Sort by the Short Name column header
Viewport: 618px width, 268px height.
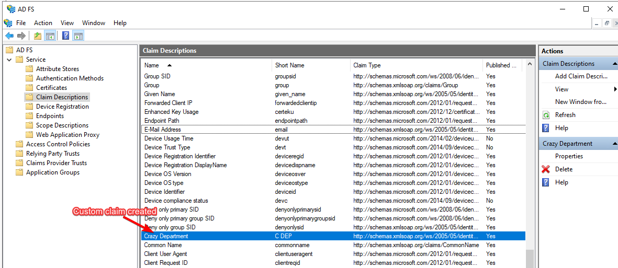click(x=290, y=65)
